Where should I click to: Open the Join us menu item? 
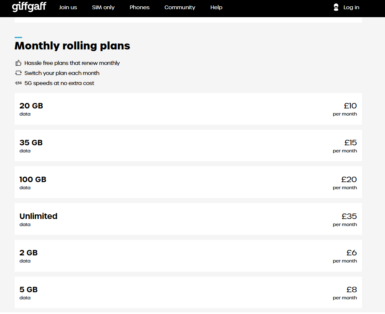(x=68, y=8)
